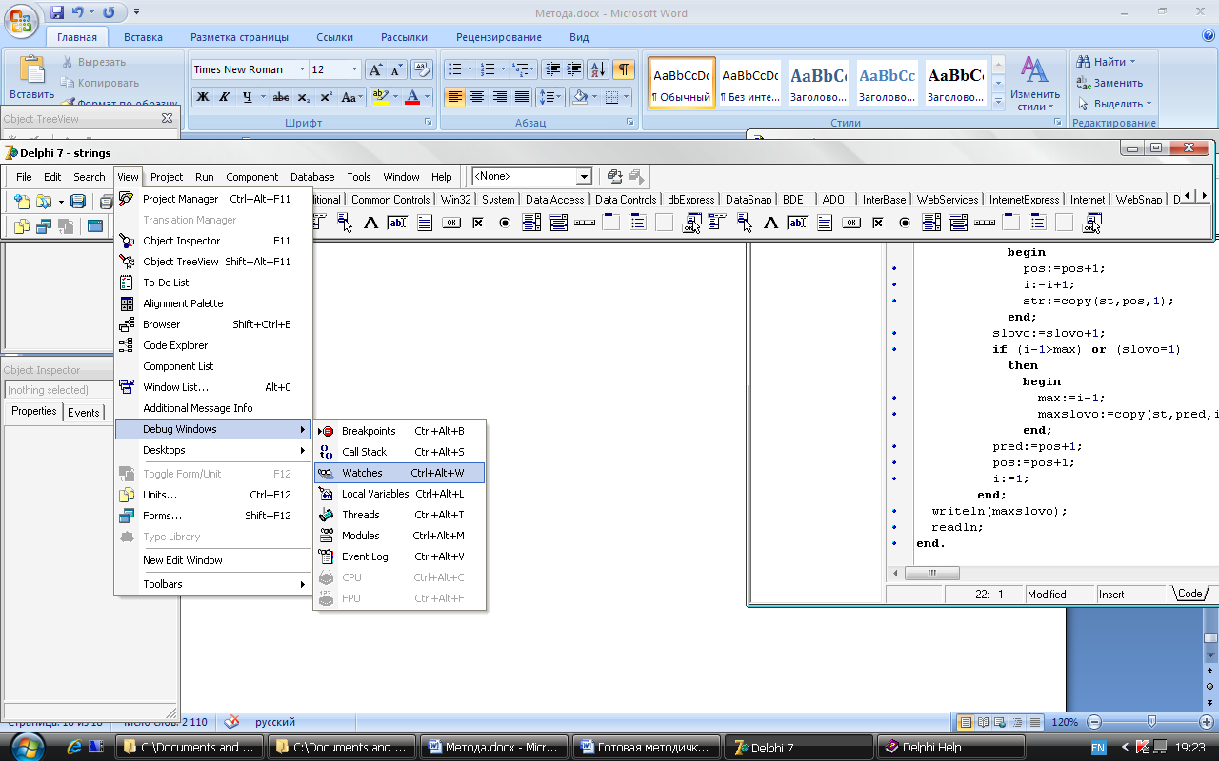The image size is (1219, 761).
Task: Expand the Toolbars submenu
Action: tap(214, 584)
